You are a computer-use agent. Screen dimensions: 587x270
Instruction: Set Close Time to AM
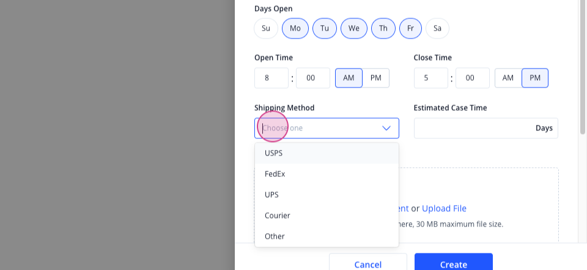click(x=508, y=78)
